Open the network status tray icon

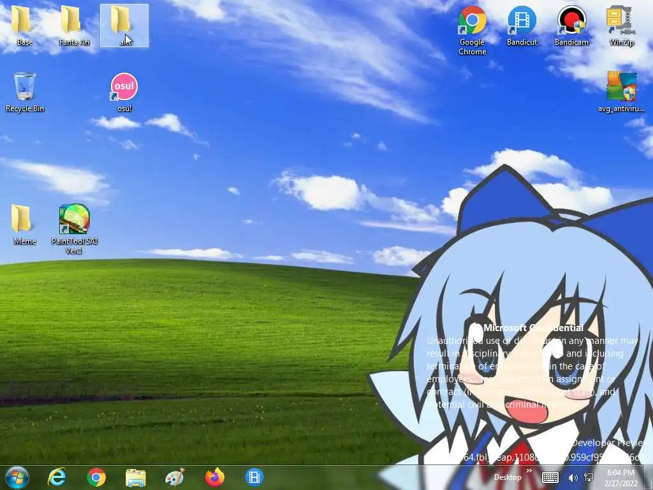pos(589,477)
